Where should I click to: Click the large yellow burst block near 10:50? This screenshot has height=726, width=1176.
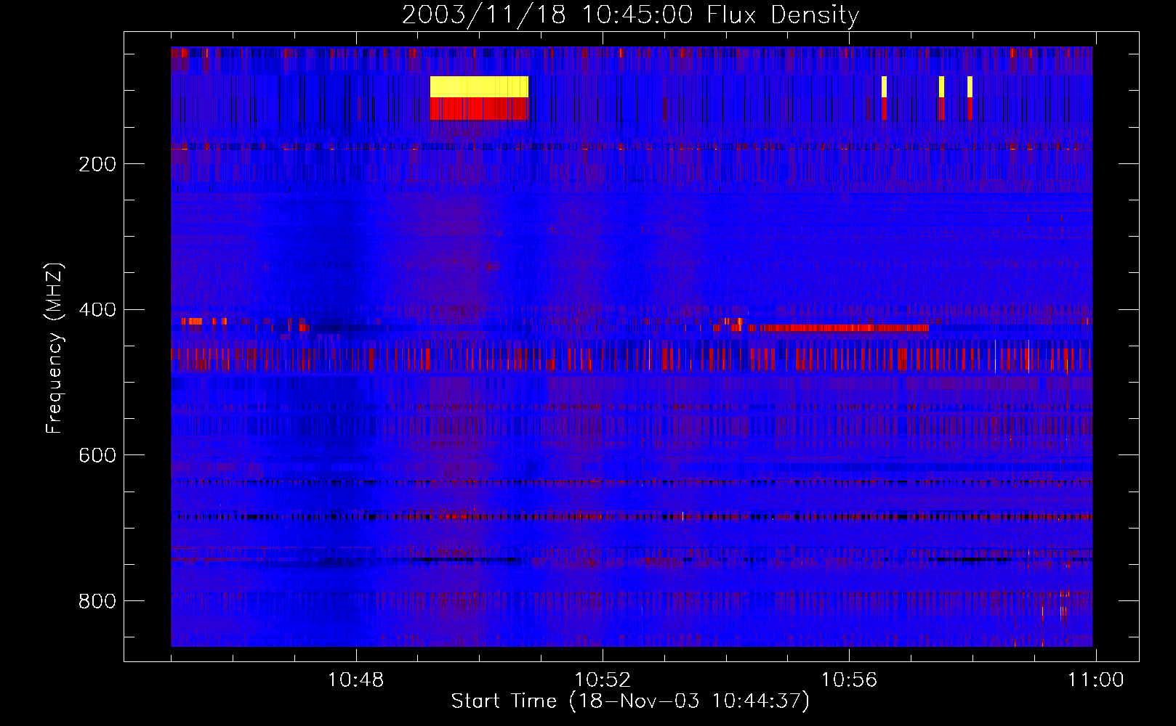(479, 87)
